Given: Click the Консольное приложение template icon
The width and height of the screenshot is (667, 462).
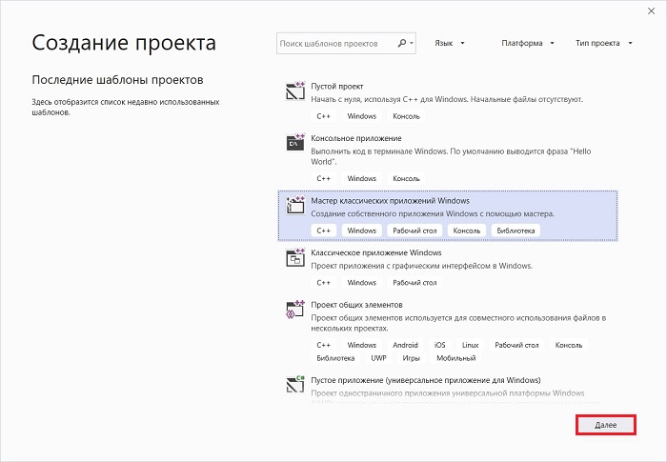Looking at the screenshot, I should [295, 143].
